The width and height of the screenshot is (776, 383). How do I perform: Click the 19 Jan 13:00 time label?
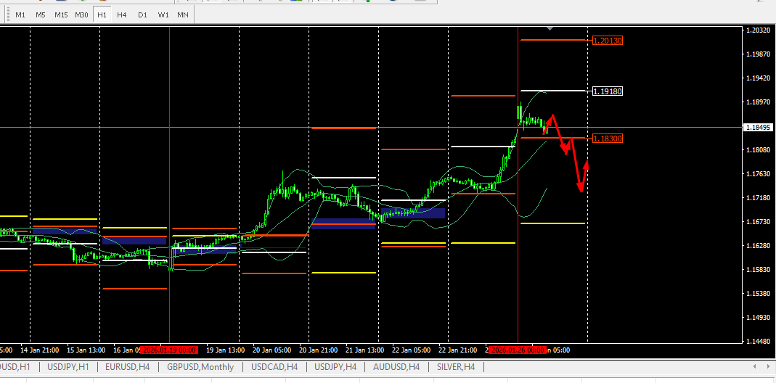pos(226,350)
